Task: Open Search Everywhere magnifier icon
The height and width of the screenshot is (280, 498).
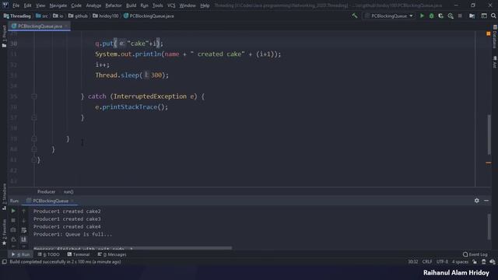Action: [x=493, y=16]
